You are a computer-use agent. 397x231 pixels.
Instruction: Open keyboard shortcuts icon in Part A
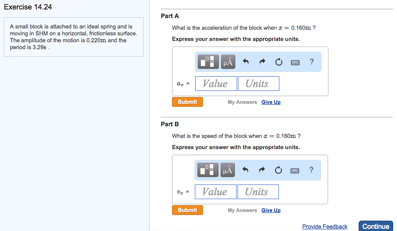click(295, 62)
